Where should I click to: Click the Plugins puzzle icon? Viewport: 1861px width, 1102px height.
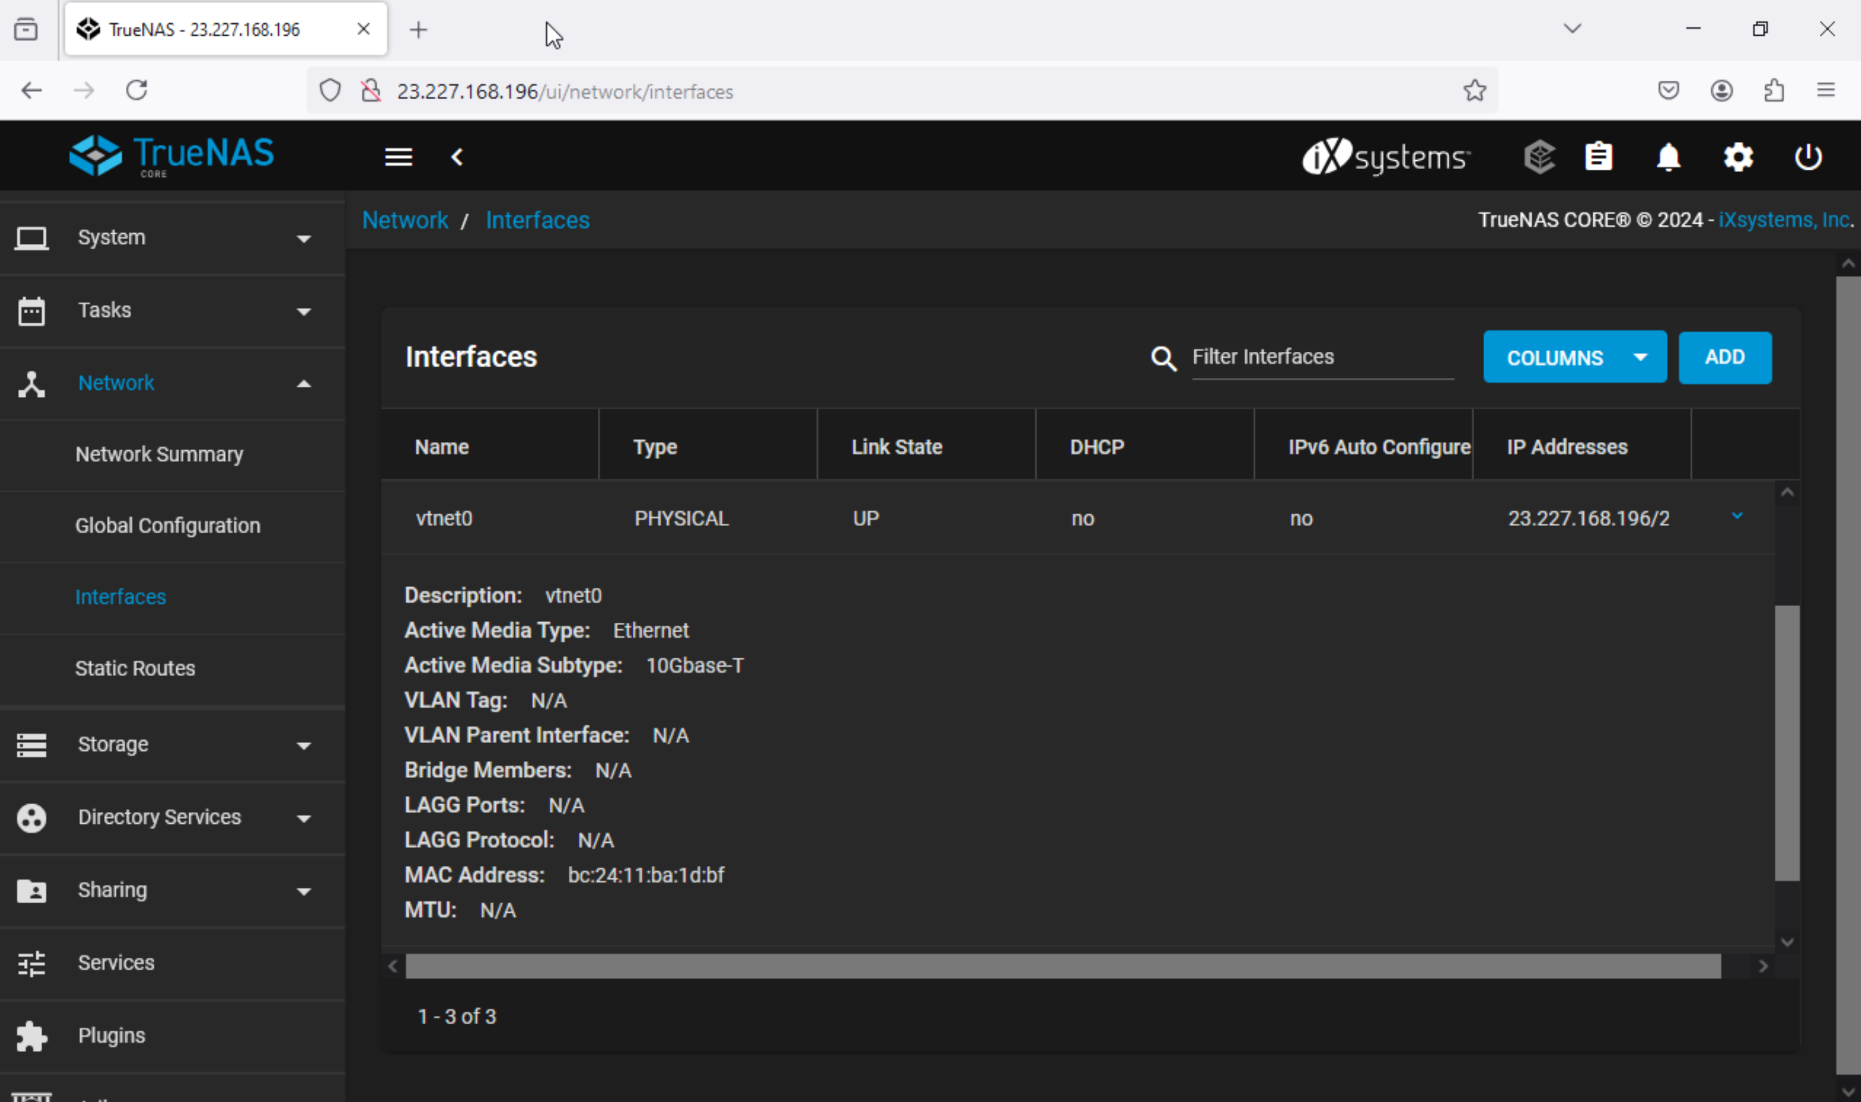31,1036
